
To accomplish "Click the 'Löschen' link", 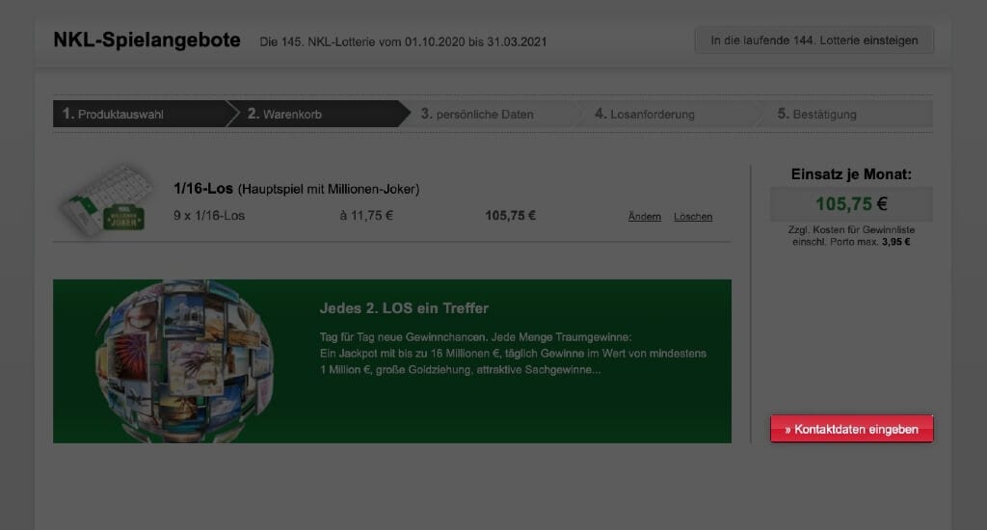I will click(x=692, y=217).
